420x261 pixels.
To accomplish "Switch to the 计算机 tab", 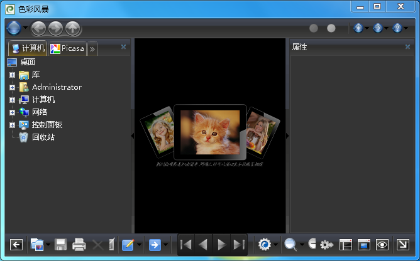I will pyautogui.click(x=28, y=48).
